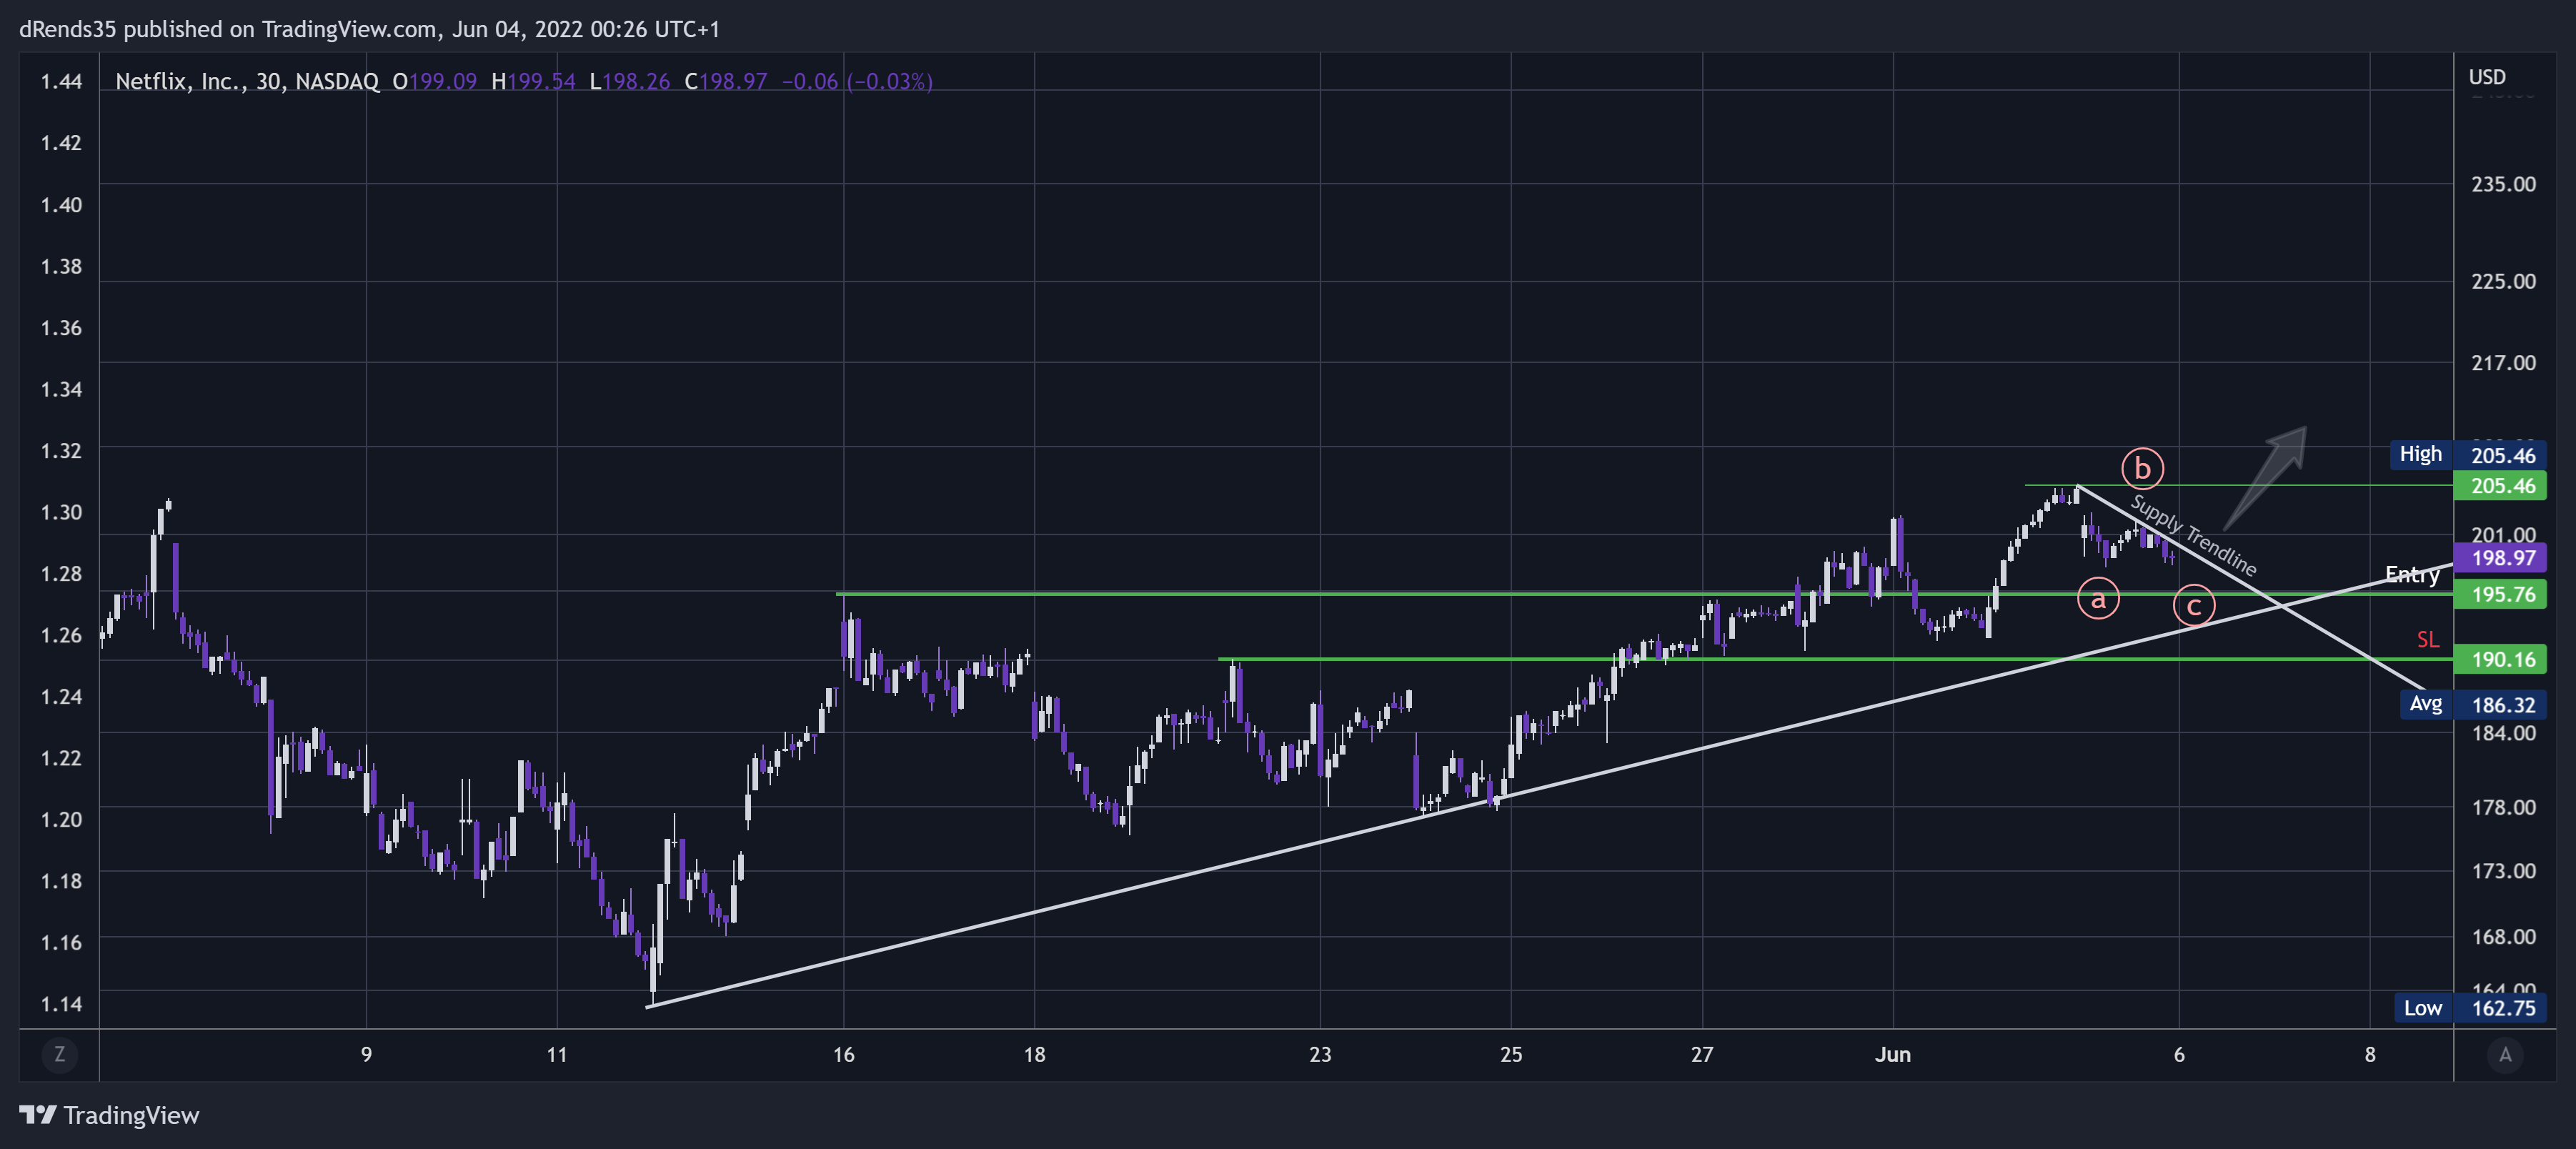The width and height of the screenshot is (2576, 1149).
Task: Select the circled 'a' wave marker
Action: [2098, 599]
